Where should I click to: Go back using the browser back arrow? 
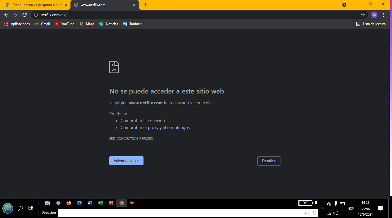point(6,15)
